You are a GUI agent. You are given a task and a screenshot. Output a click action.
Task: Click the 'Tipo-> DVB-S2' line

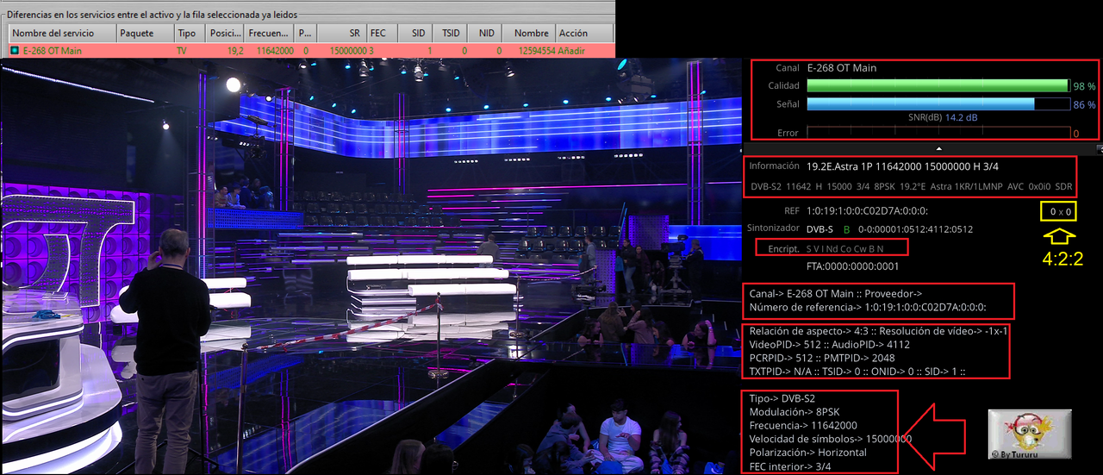coord(782,398)
